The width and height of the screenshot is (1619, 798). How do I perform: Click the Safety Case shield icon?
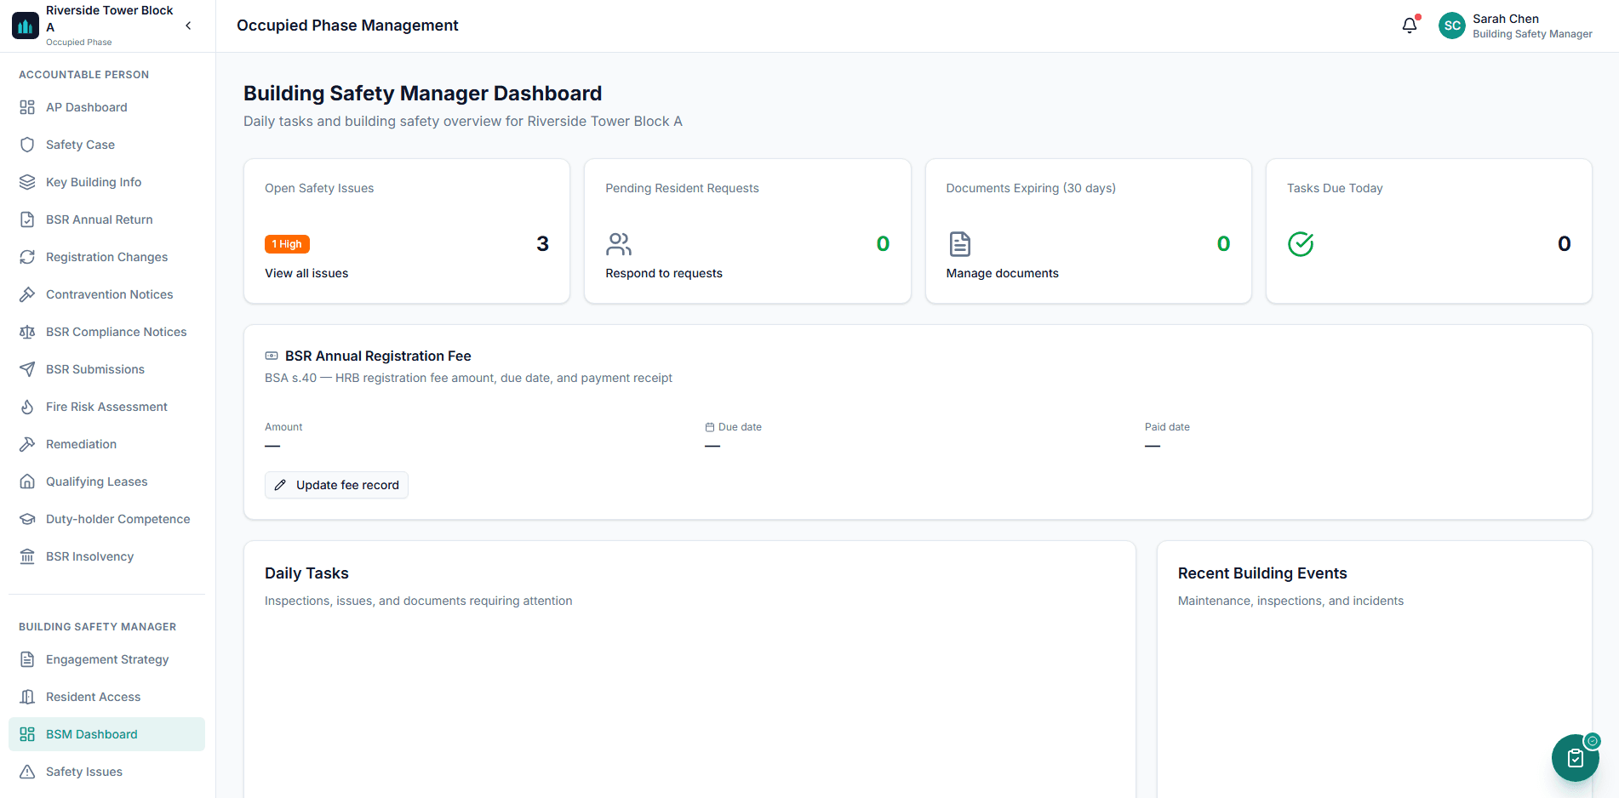point(27,145)
